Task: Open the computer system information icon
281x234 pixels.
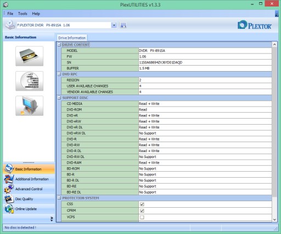Action: (29, 106)
